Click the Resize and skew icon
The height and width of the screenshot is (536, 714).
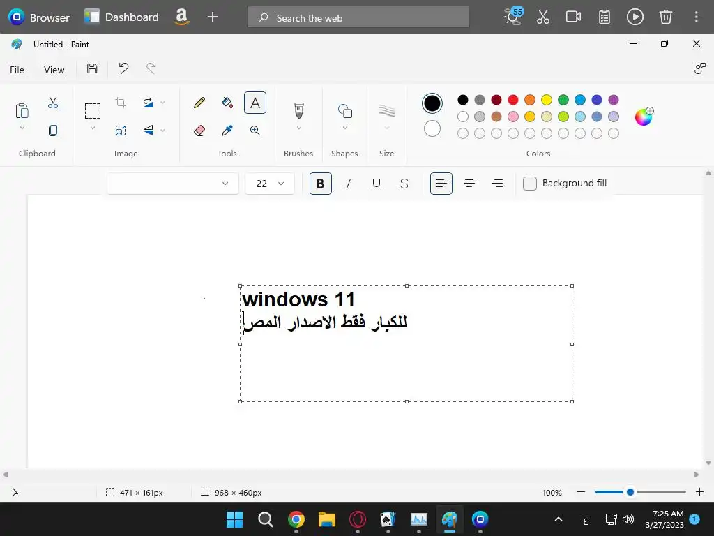(x=120, y=131)
